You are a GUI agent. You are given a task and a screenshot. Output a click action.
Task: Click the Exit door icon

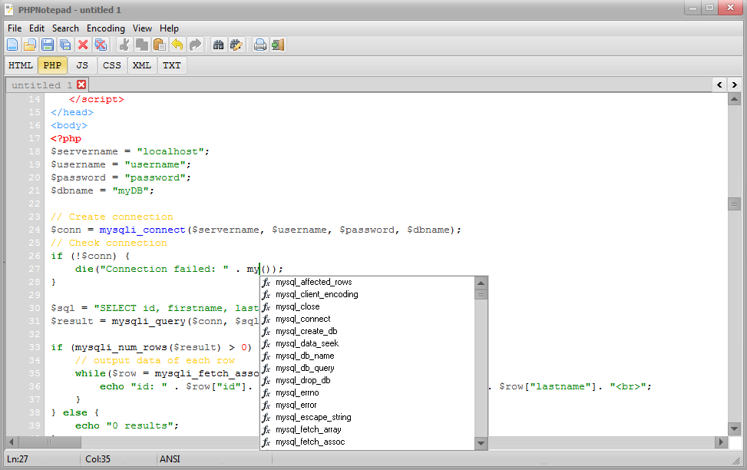(x=277, y=45)
